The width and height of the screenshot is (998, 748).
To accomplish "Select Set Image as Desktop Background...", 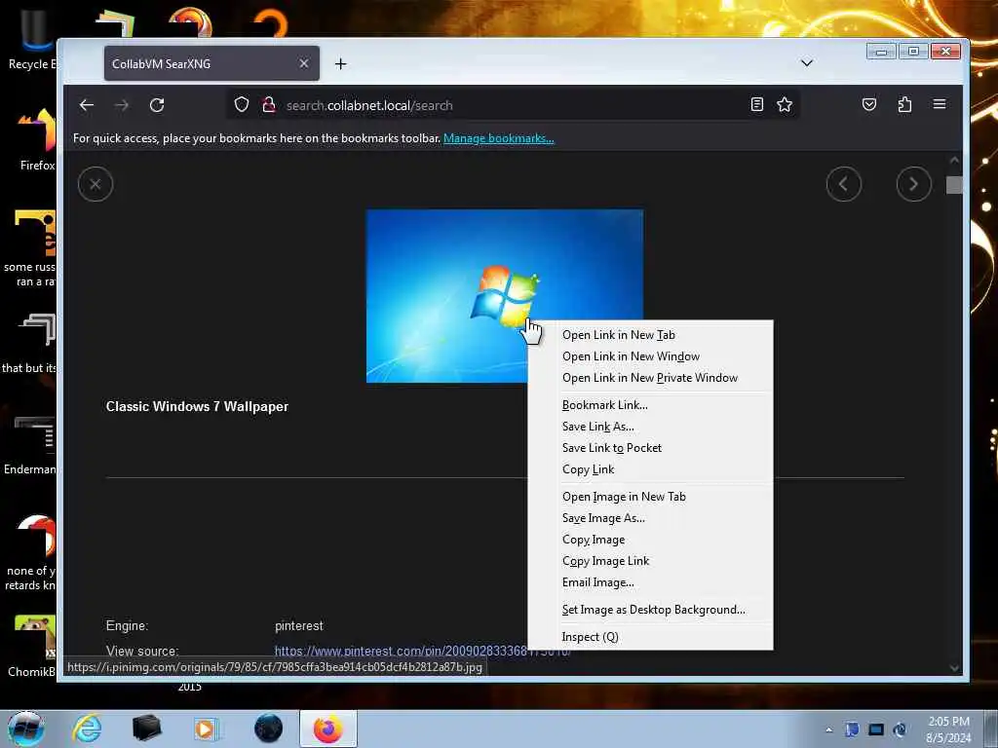I will click(x=650, y=610).
